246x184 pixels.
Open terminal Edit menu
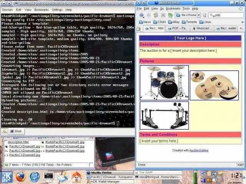pos(18,10)
